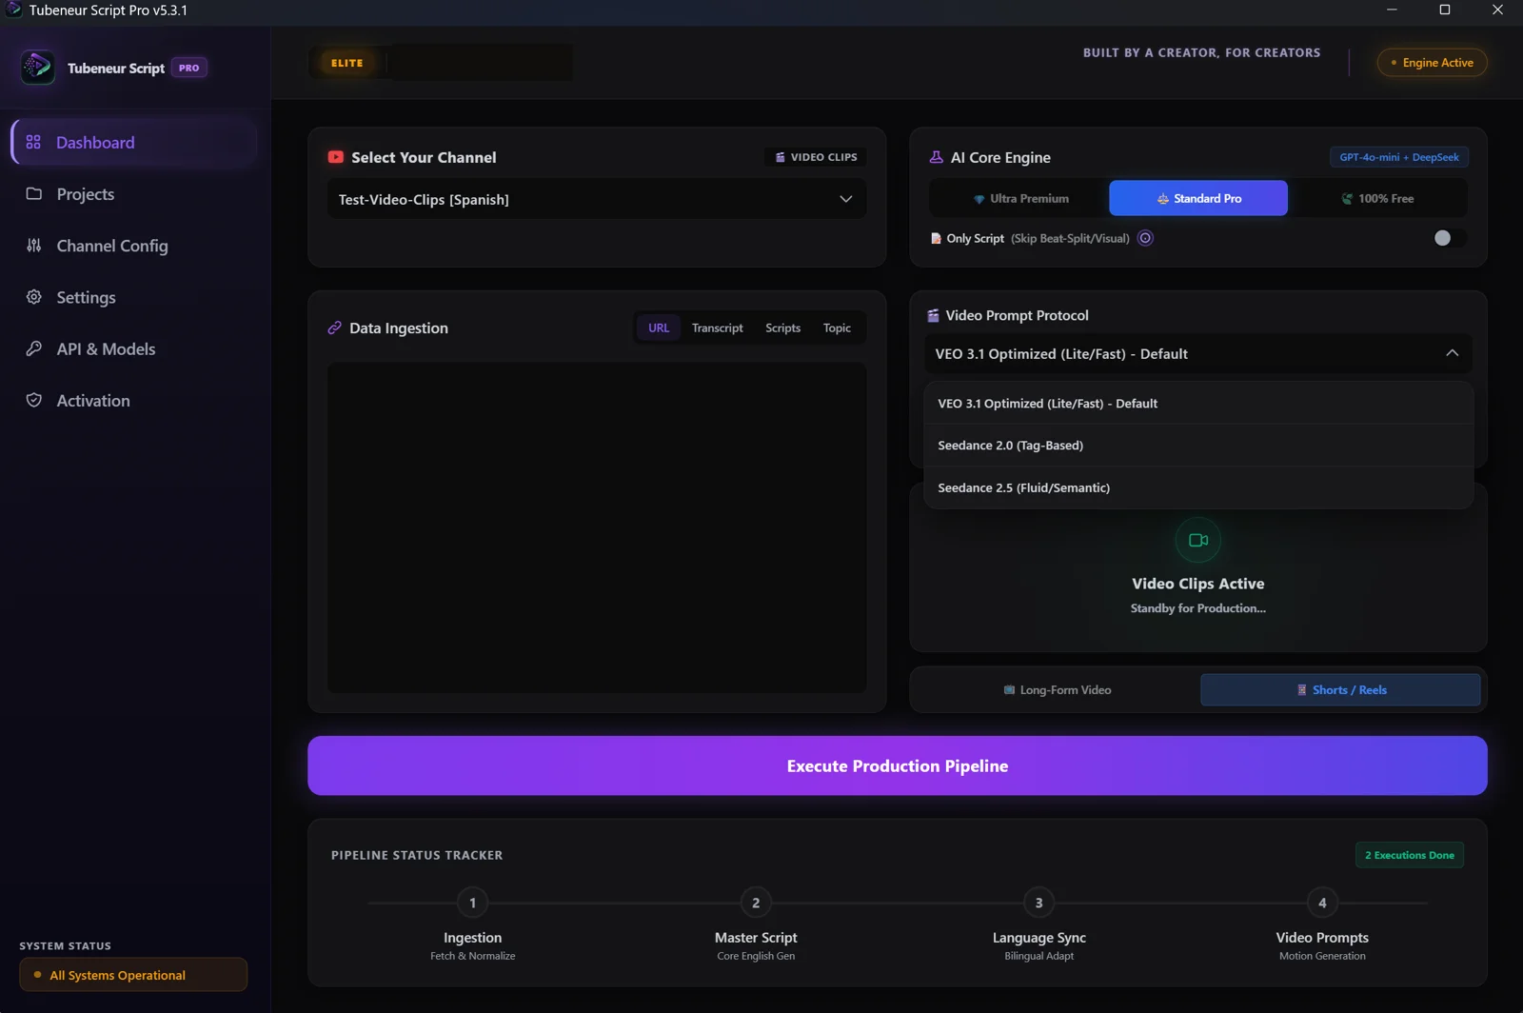Click the GPT-4o-mini + DeepSeek label
This screenshot has width=1523, height=1013.
tap(1399, 157)
